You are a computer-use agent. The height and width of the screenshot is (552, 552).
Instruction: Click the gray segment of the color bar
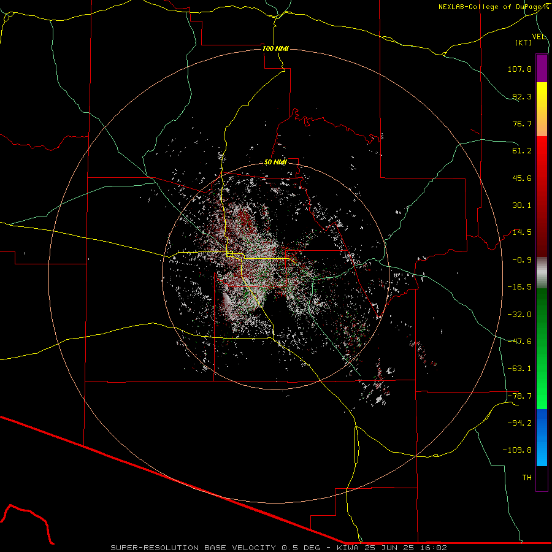(x=542, y=273)
